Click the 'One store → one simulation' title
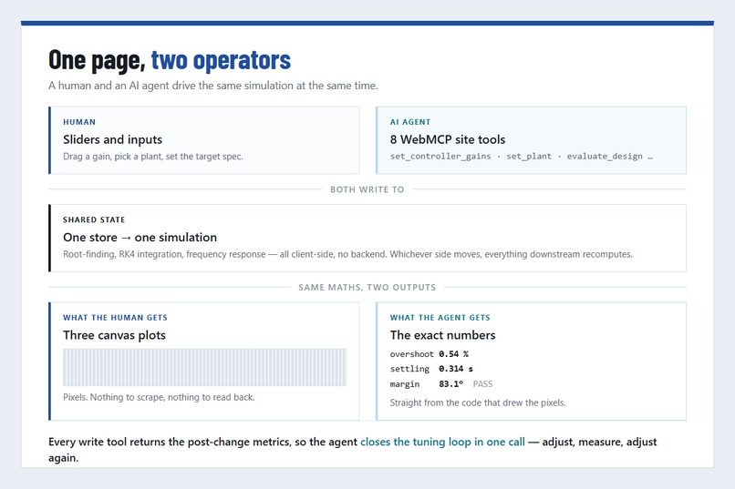This screenshot has height=489, width=735. click(x=140, y=238)
